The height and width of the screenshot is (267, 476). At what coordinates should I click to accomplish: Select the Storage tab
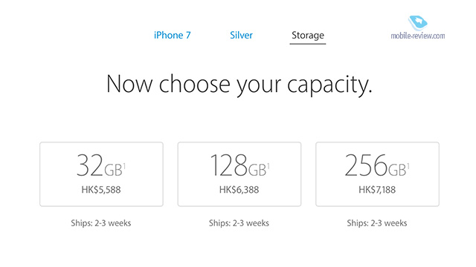click(308, 36)
